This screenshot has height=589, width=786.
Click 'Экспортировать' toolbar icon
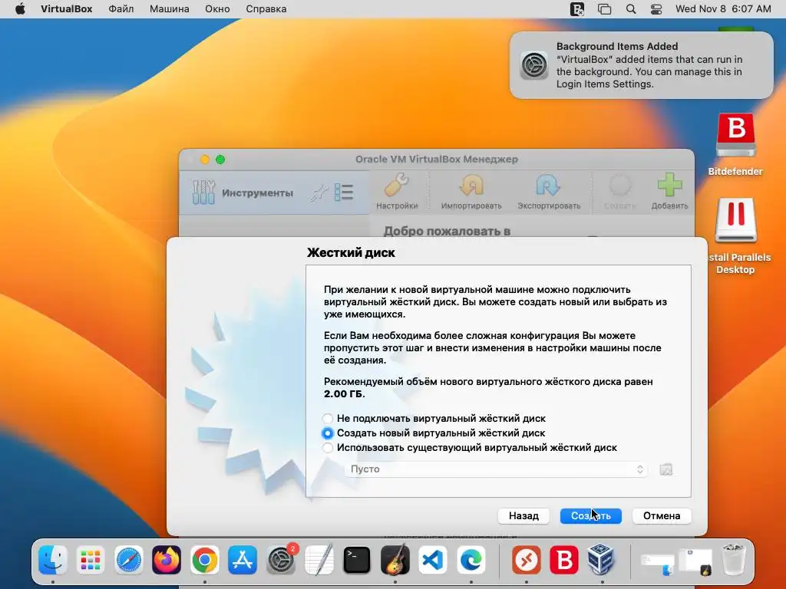point(549,191)
